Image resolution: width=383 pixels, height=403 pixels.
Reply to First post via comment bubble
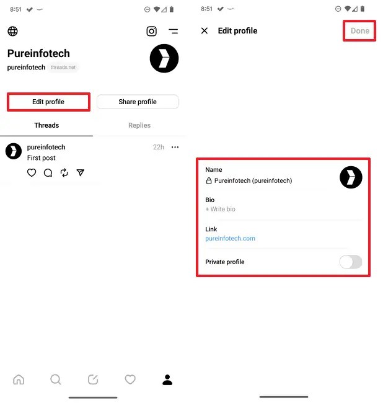pos(48,173)
